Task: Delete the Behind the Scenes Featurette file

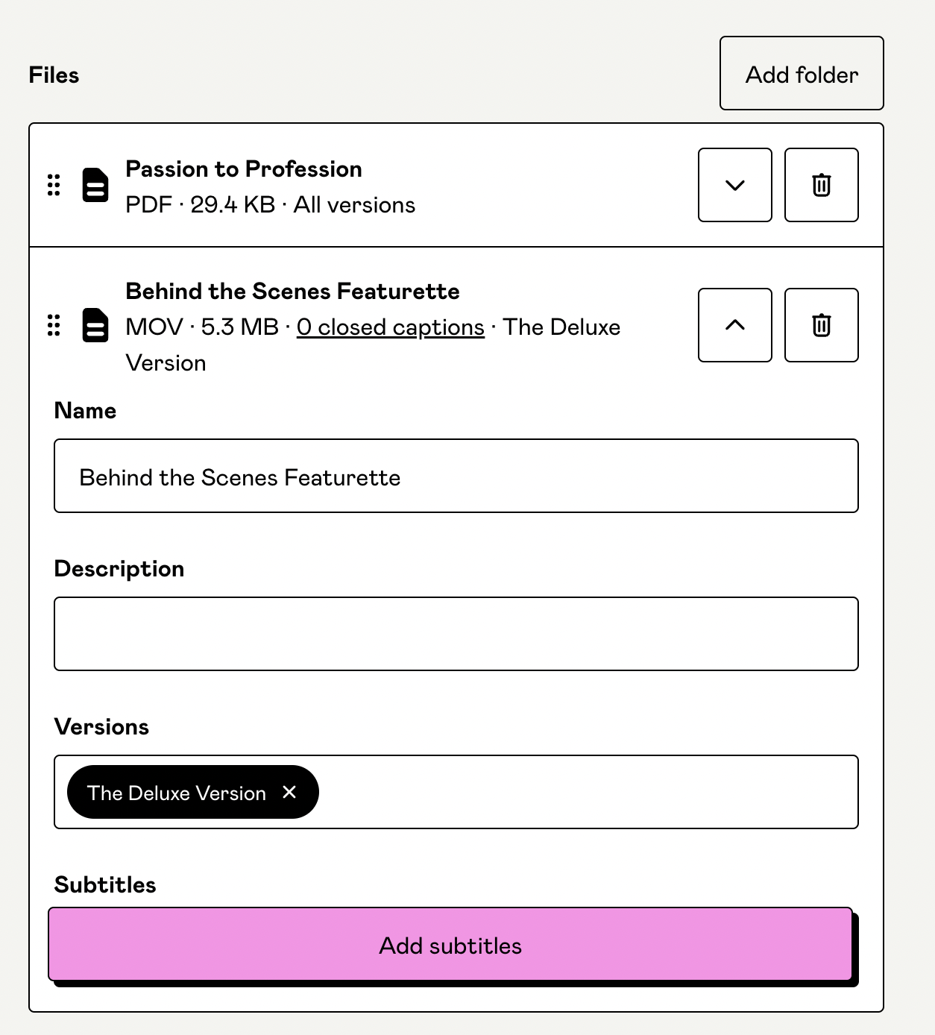Action: coord(821,325)
